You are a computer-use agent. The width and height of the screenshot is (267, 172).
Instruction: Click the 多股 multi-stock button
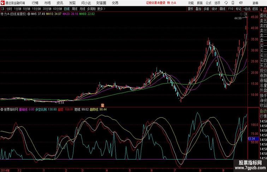click(206, 9)
